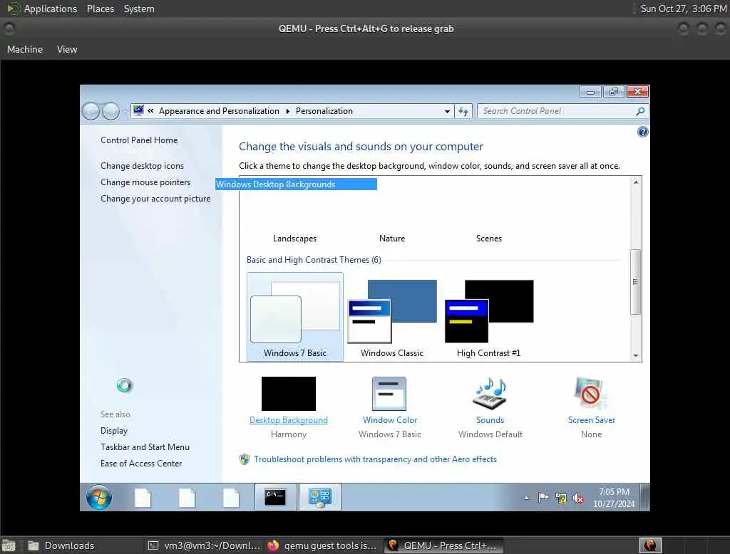Open Change desktop icons
Image resolution: width=730 pixels, height=554 pixels.
[142, 166]
